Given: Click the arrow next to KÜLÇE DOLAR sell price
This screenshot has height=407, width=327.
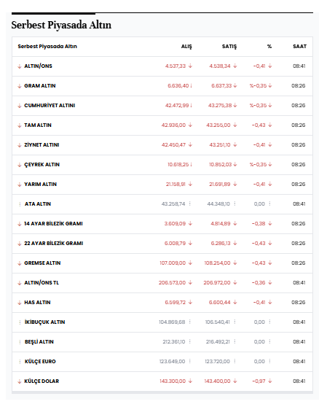Looking at the screenshot, I should coord(235,381).
